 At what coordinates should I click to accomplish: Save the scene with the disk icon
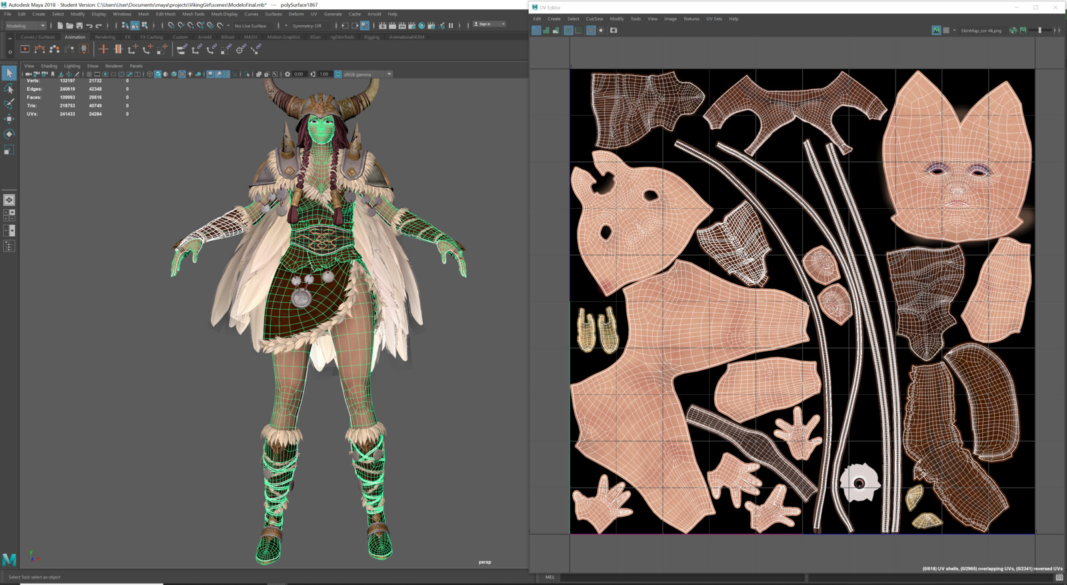[79, 25]
